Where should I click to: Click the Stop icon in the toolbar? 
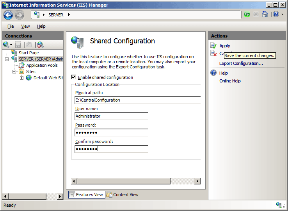click(x=256, y=14)
